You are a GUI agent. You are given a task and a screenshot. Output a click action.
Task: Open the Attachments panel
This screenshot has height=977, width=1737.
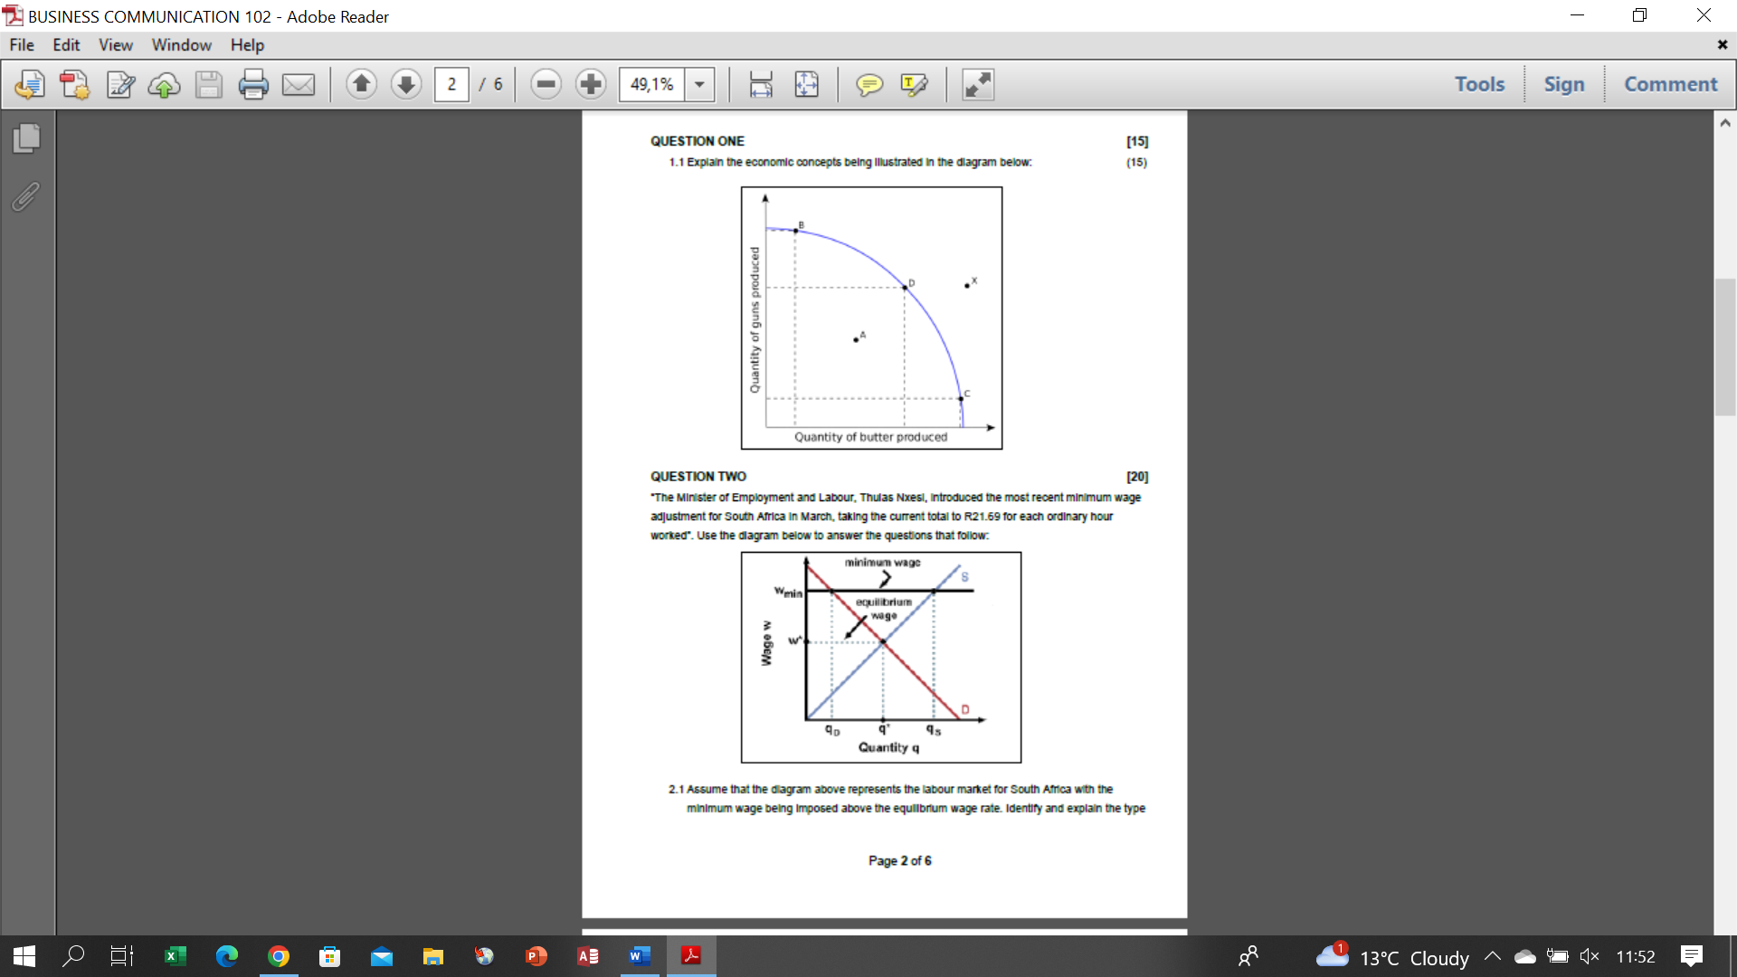pyautogui.click(x=26, y=198)
